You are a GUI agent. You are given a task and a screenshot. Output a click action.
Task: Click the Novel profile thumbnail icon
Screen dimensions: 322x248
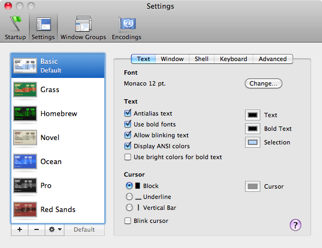(25, 137)
